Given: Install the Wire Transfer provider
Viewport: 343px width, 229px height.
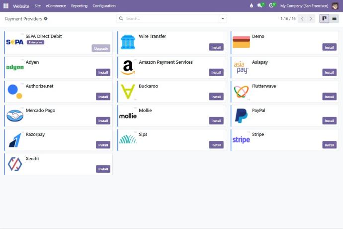Looking at the screenshot, I should [216, 47].
